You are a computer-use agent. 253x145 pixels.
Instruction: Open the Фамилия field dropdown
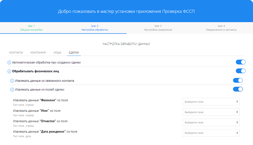point(211,102)
